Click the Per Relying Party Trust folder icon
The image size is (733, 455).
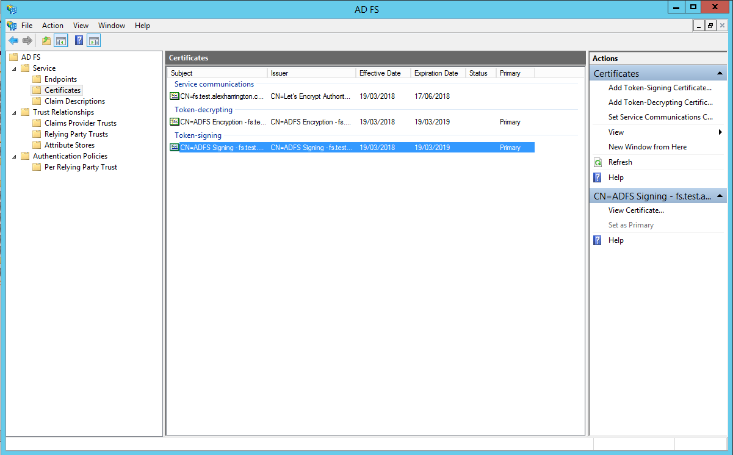tap(37, 167)
